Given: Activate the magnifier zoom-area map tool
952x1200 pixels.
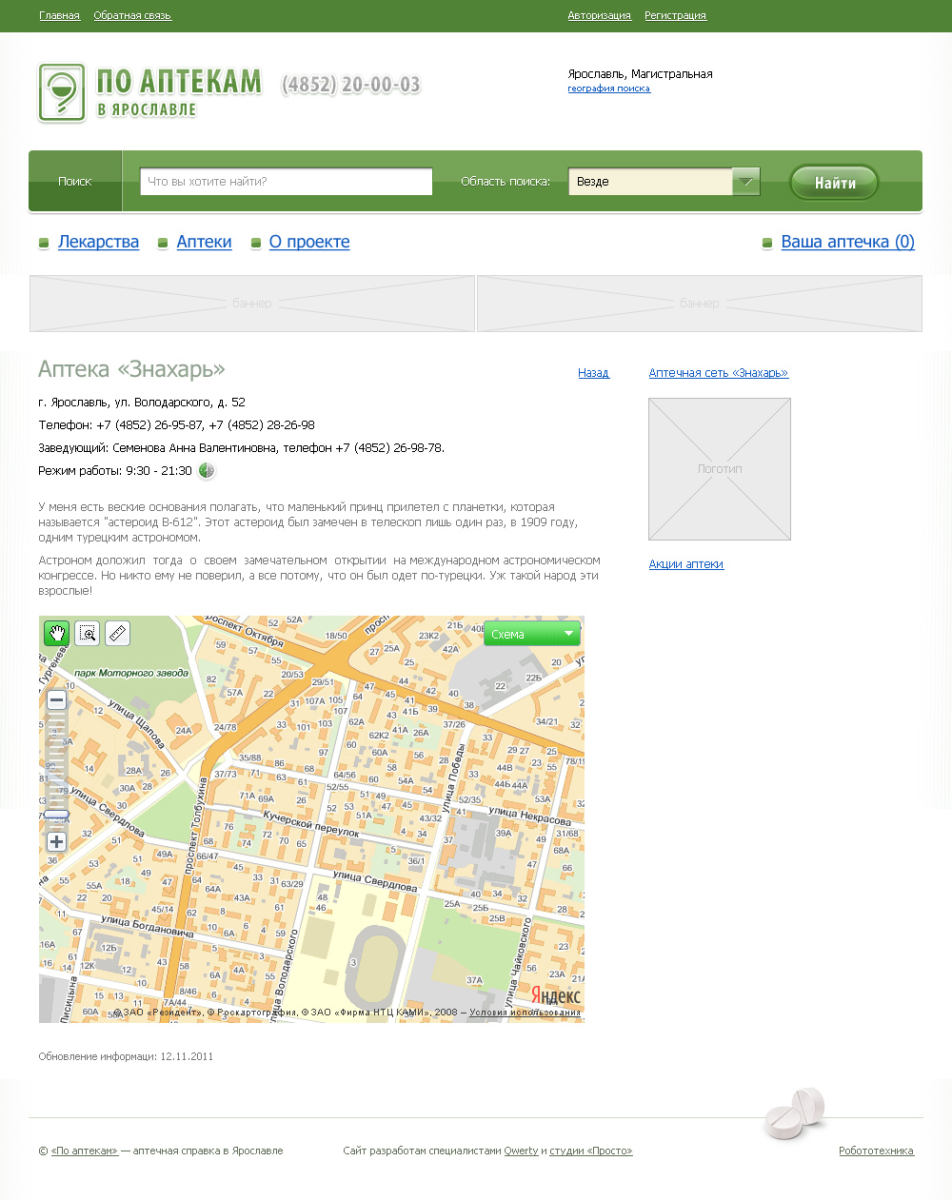Looking at the screenshot, I should [87, 634].
